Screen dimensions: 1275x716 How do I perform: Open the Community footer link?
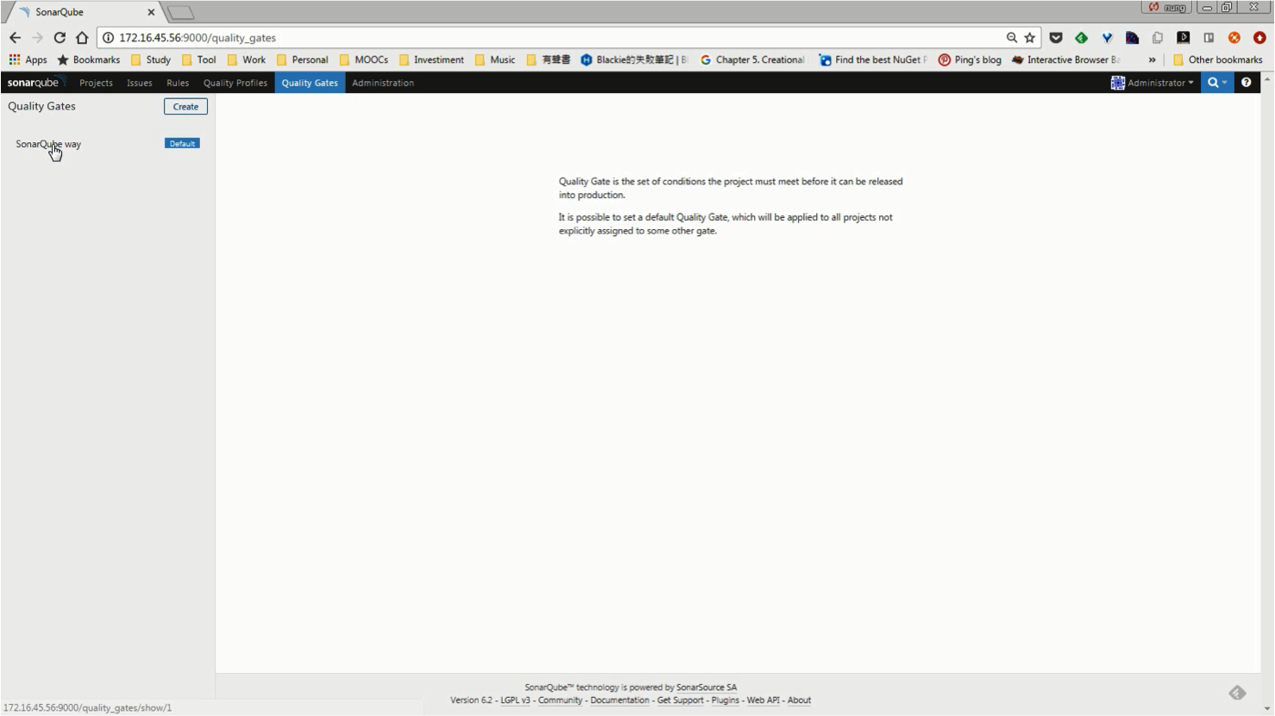[x=560, y=700]
